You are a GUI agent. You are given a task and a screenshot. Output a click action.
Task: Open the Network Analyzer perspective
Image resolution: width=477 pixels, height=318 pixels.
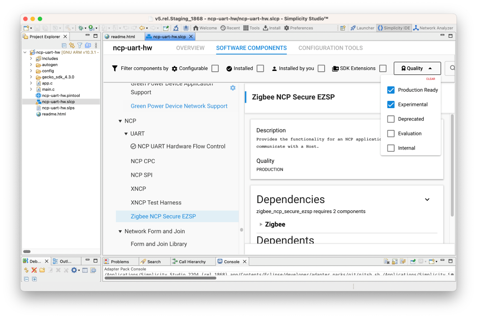(x=433, y=28)
